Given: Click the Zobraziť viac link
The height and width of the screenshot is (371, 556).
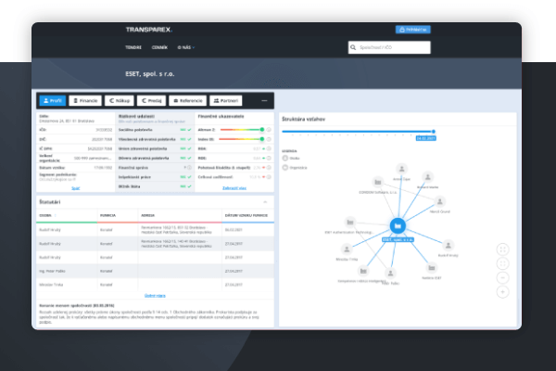Looking at the screenshot, I should (x=234, y=188).
